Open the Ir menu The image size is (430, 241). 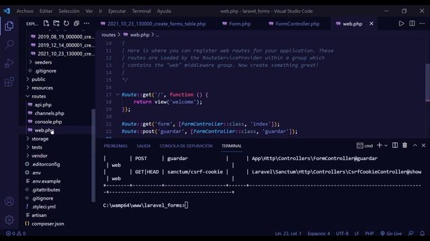(100, 11)
